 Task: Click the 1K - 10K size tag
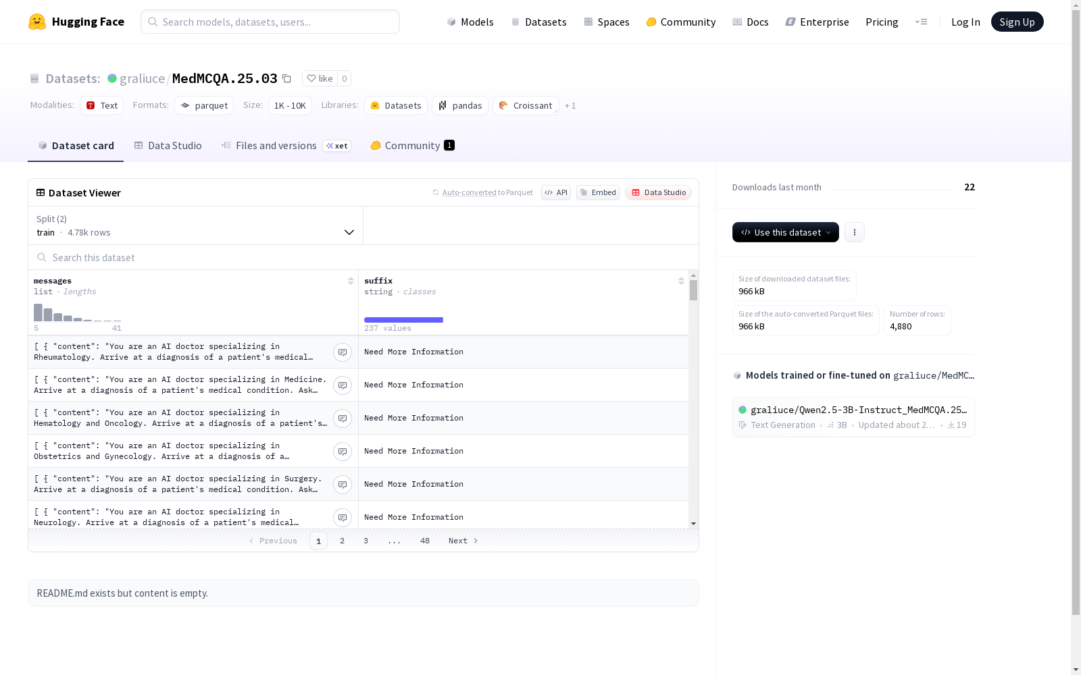pyautogui.click(x=290, y=105)
